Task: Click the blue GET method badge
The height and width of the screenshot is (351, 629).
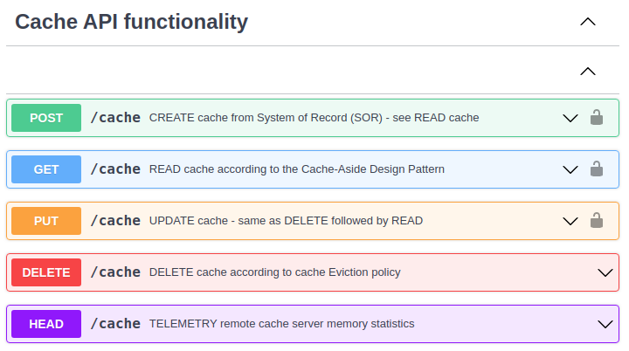Action: pos(46,169)
